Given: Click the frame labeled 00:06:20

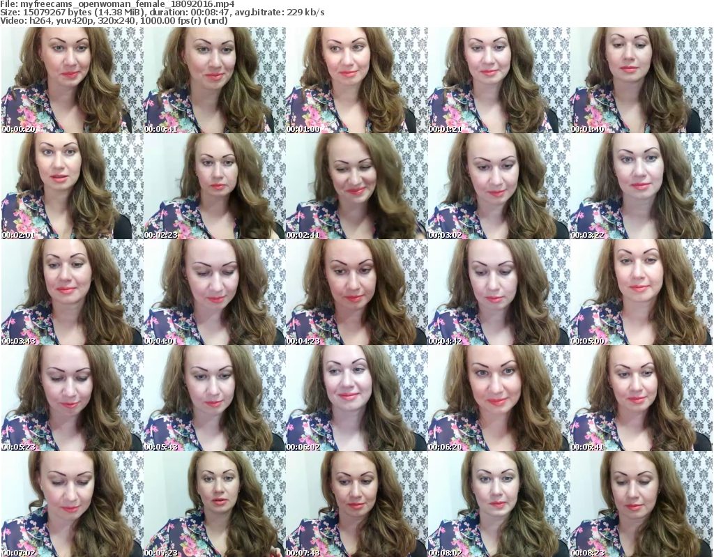Looking at the screenshot, I should tap(499, 398).
